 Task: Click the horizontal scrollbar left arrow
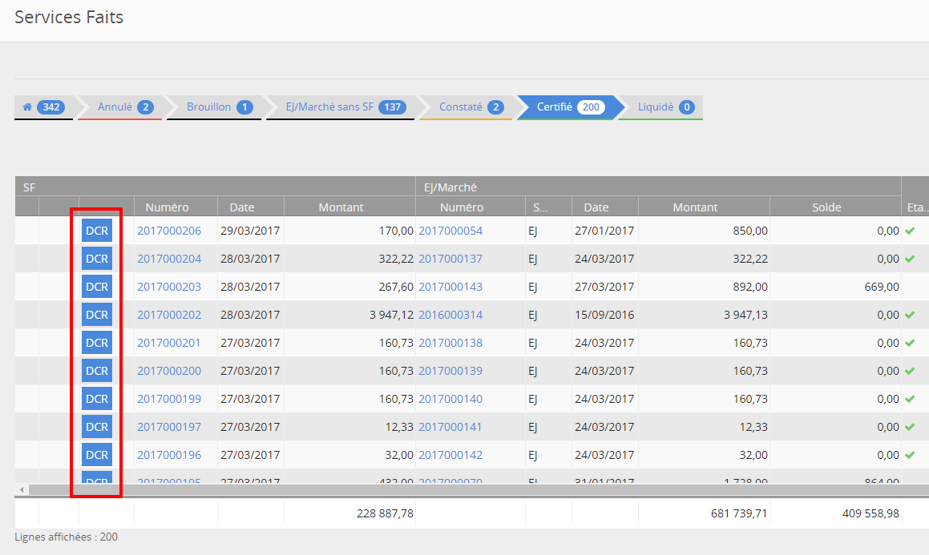[x=22, y=489]
